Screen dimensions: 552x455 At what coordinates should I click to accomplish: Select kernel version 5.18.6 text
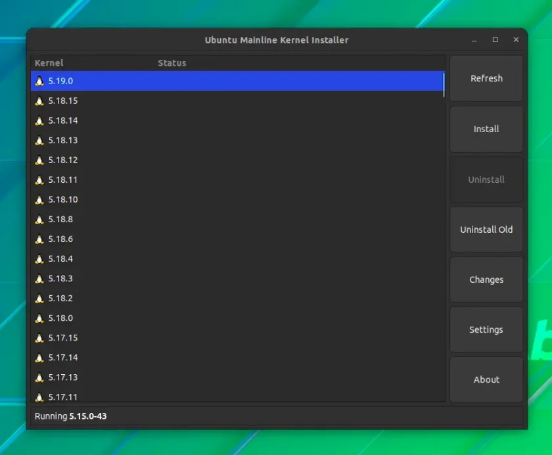[60, 239]
